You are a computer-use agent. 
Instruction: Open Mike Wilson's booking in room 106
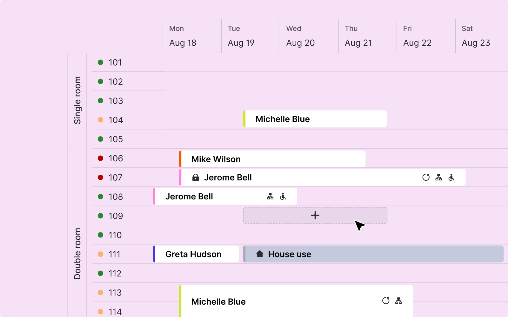click(x=216, y=159)
